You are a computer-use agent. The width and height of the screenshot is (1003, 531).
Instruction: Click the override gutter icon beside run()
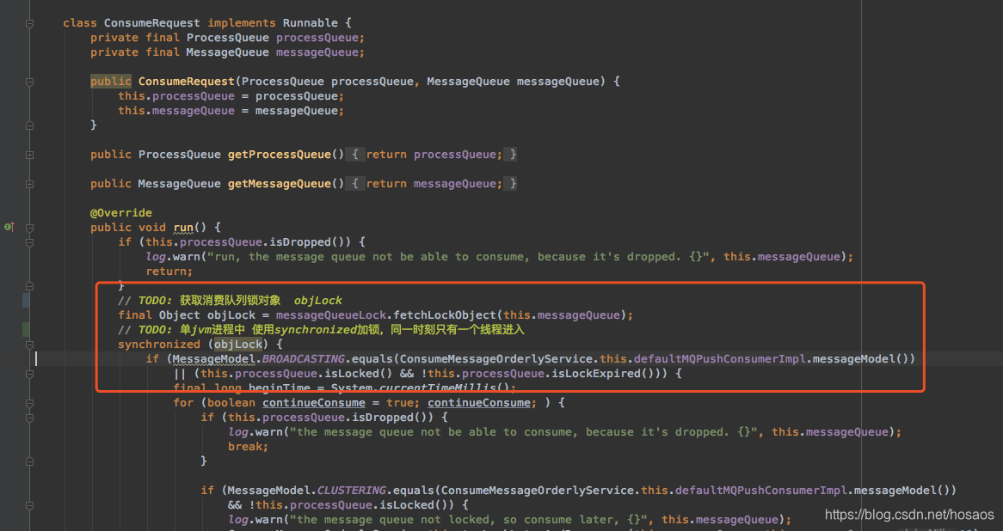[x=9, y=227]
